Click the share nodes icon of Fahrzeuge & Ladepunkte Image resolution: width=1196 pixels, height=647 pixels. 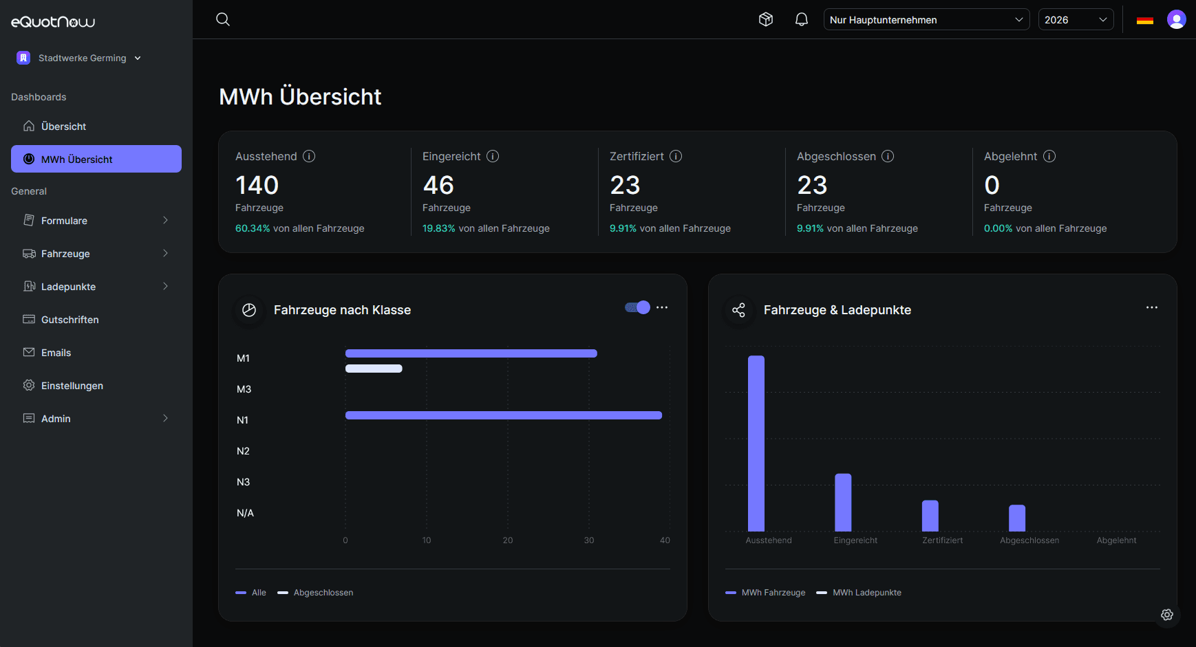tap(738, 310)
